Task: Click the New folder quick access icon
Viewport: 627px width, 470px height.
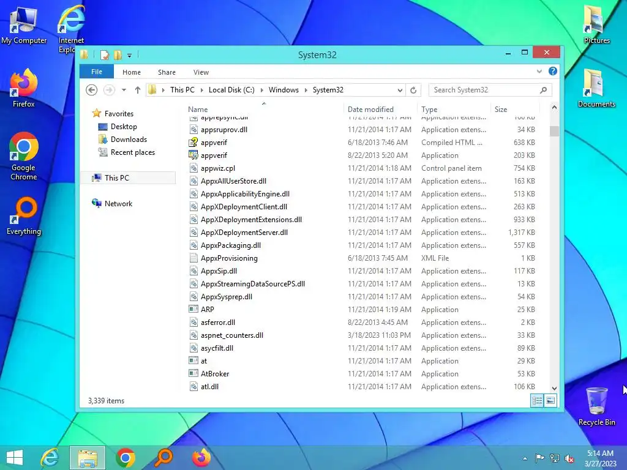Action: tap(118, 55)
